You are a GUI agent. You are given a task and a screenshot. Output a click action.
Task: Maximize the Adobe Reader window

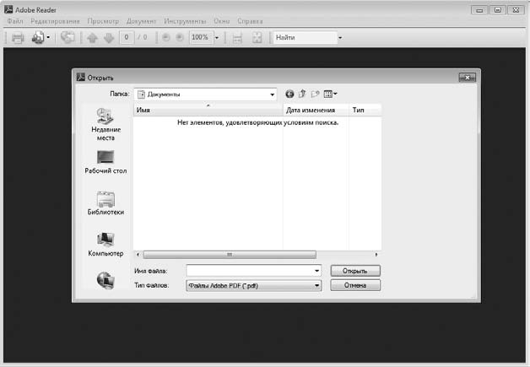[498, 10]
